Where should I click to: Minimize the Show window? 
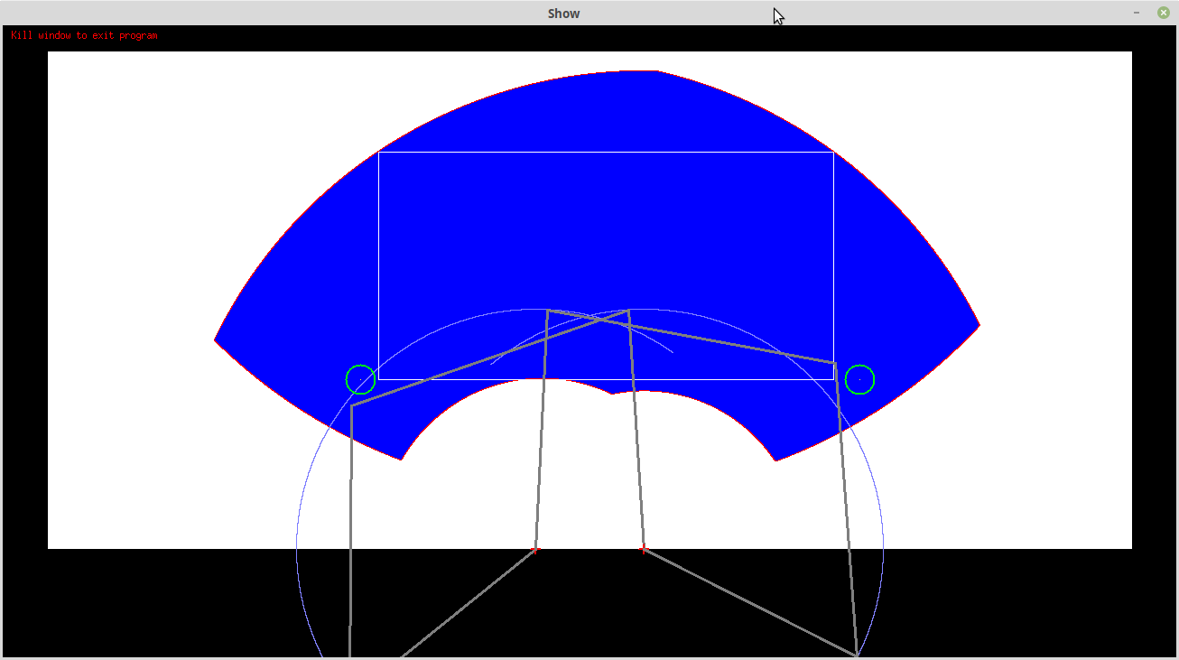click(1137, 13)
